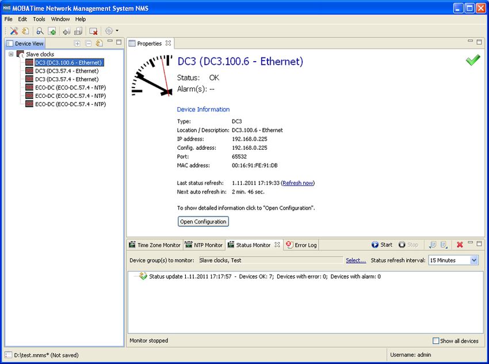The image size is (489, 364).
Task: Start the status monitor
Action: (x=382, y=245)
